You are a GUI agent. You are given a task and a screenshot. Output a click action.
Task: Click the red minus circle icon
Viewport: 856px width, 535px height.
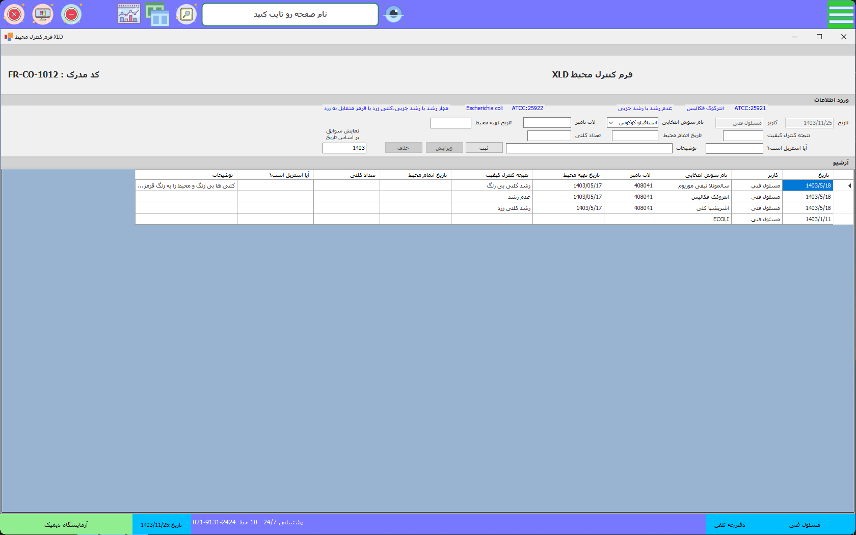coord(71,14)
